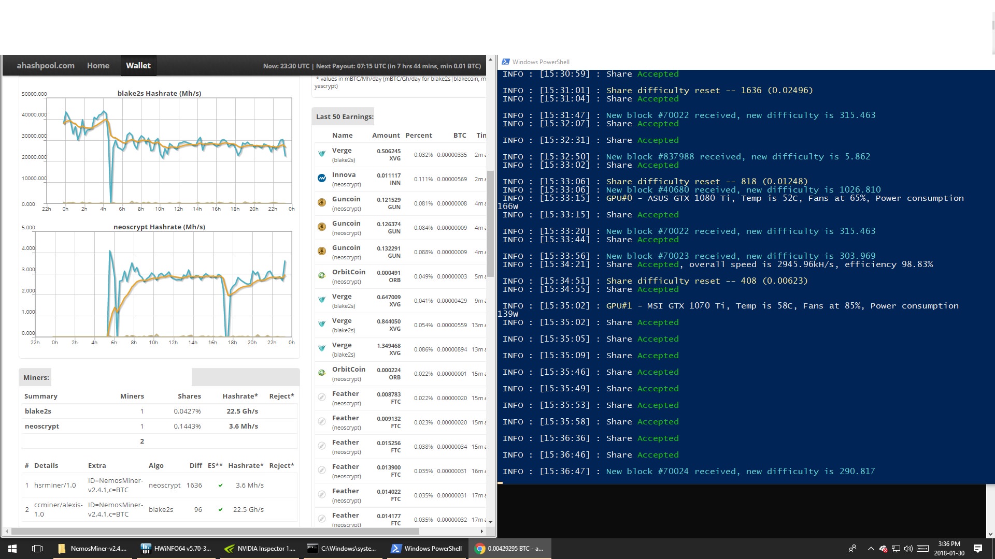Open the volume tray icon

(908, 549)
